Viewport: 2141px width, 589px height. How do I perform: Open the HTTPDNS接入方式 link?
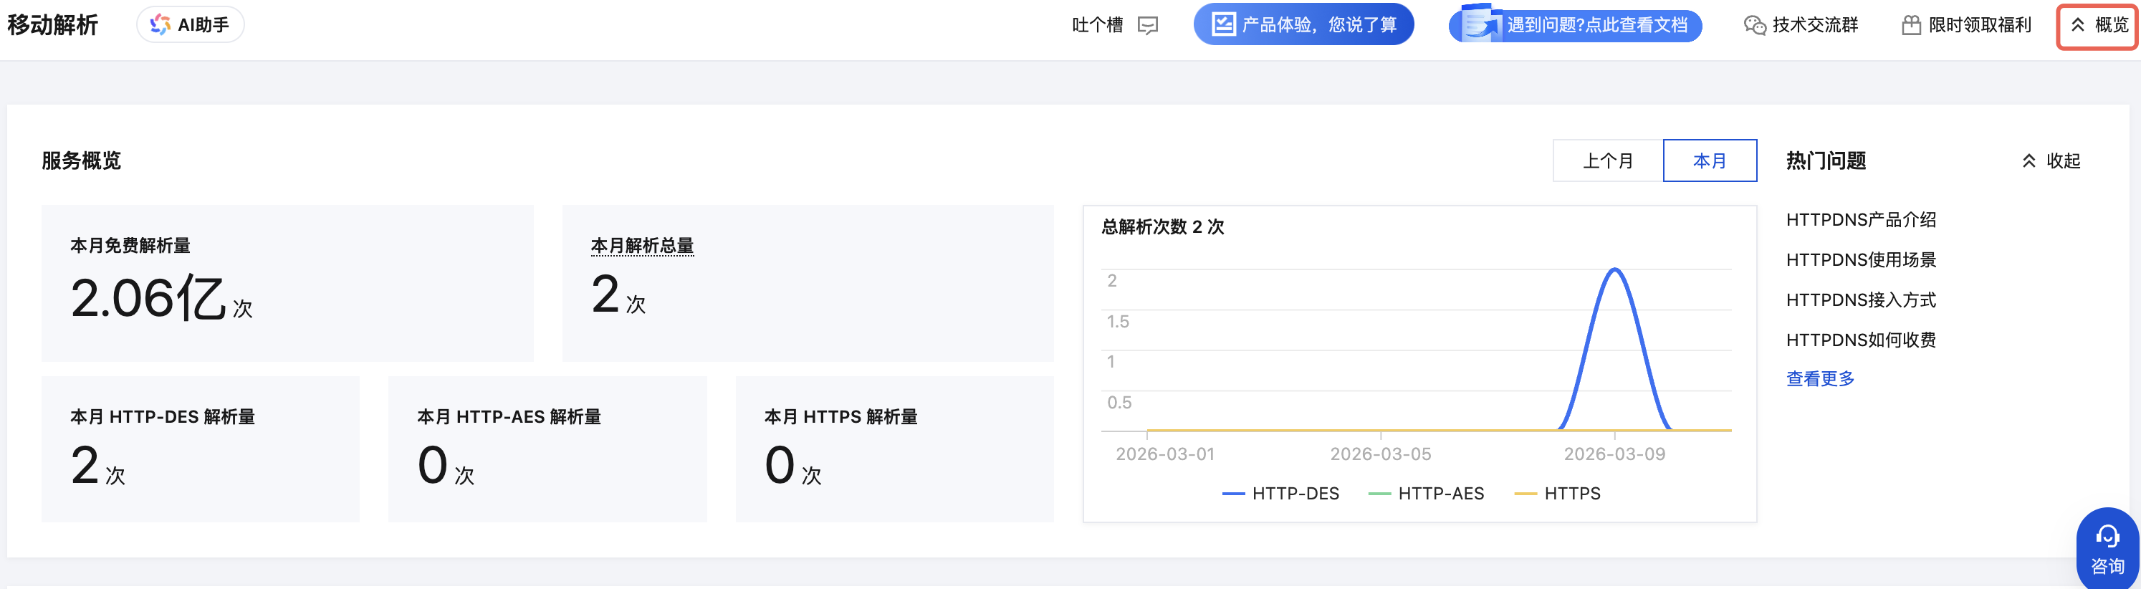(1861, 300)
